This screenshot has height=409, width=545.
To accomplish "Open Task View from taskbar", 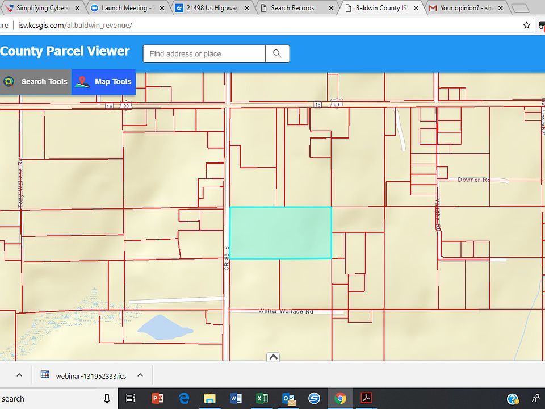I will (x=131, y=398).
